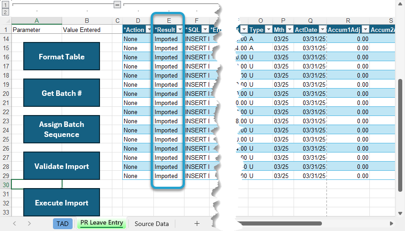The image size is (405, 231).
Task: Click the 'Imported' cell in row 14
Action: (169, 39)
